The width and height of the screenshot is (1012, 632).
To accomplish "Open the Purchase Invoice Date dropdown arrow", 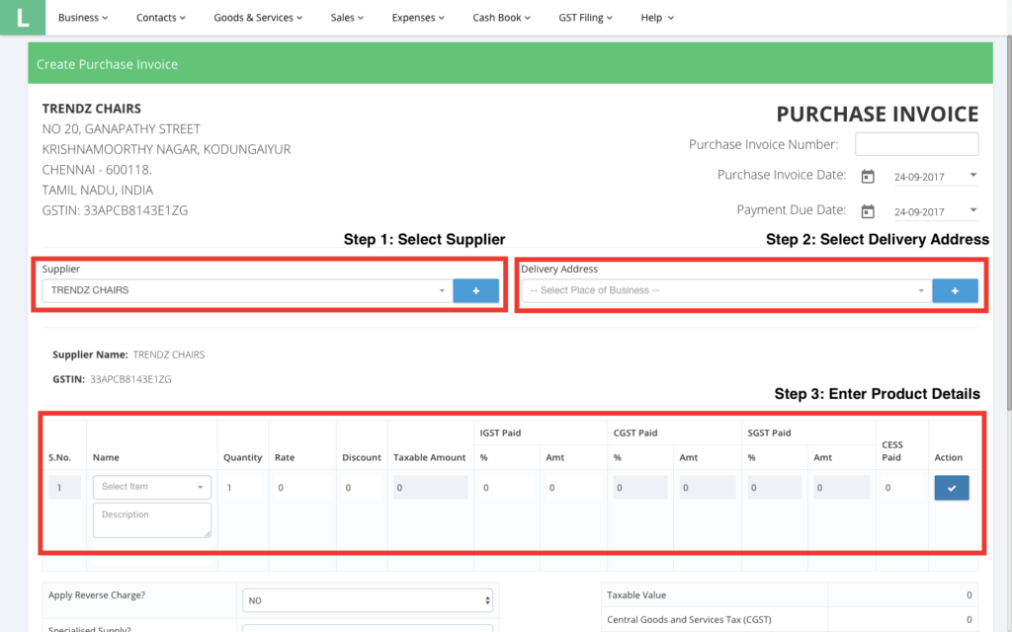I will (x=972, y=176).
